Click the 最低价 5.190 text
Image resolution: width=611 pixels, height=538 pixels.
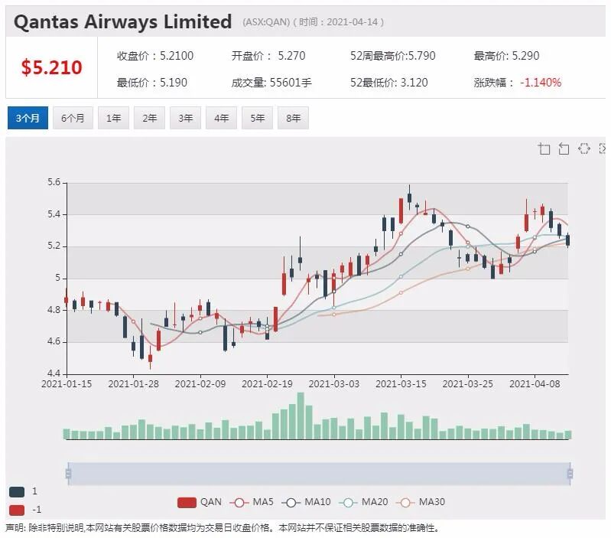(x=152, y=82)
